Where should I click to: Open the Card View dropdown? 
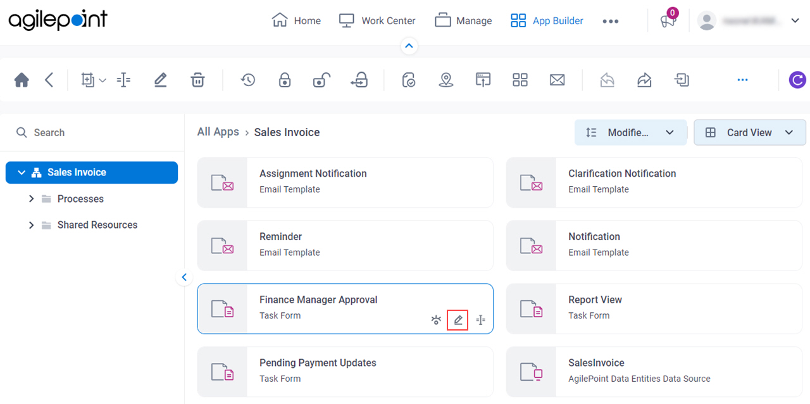click(x=750, y=132)
